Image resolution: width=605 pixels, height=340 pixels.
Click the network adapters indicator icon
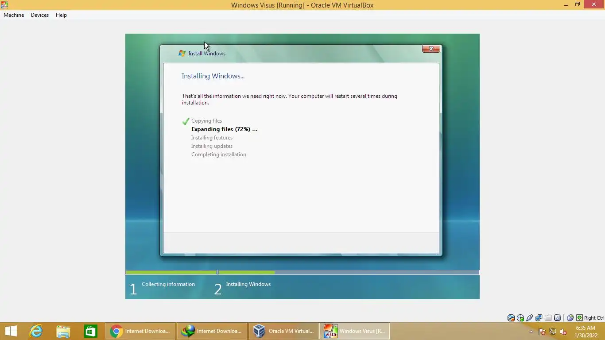(539, 318)
